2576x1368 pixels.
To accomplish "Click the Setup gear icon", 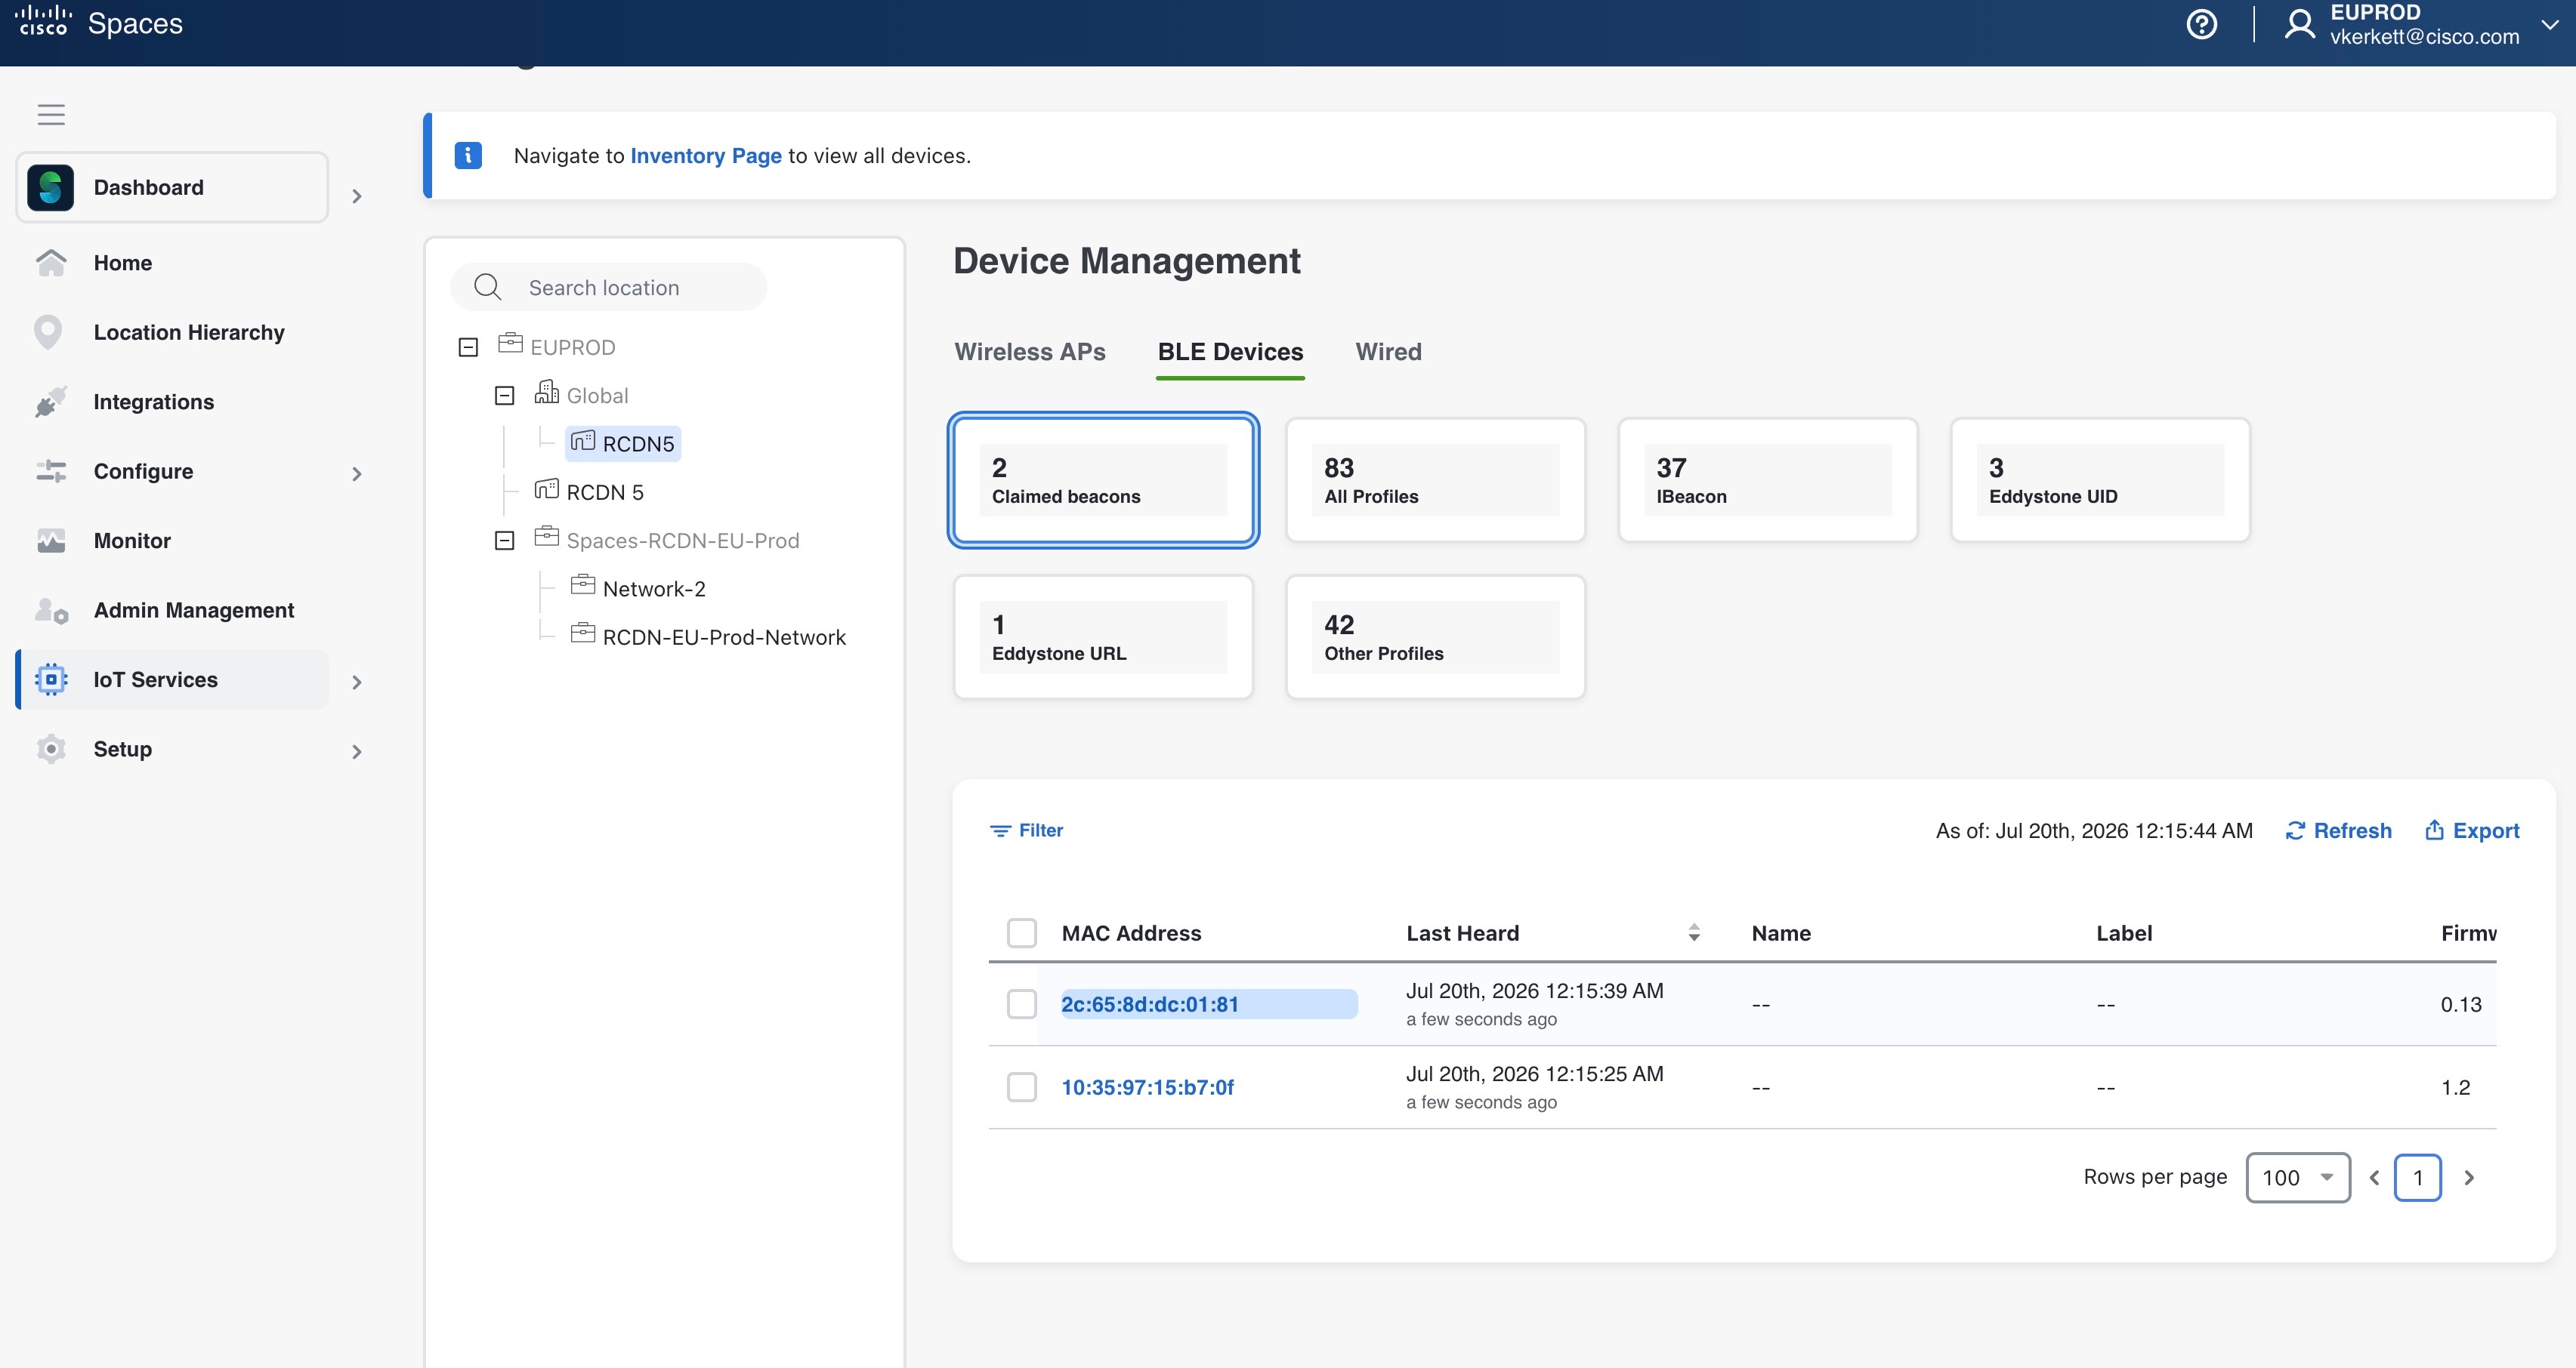I will 51,748.
